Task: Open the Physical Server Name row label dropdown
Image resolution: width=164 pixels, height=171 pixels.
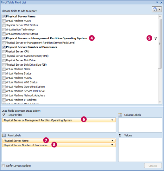Action: coord(112,141)
